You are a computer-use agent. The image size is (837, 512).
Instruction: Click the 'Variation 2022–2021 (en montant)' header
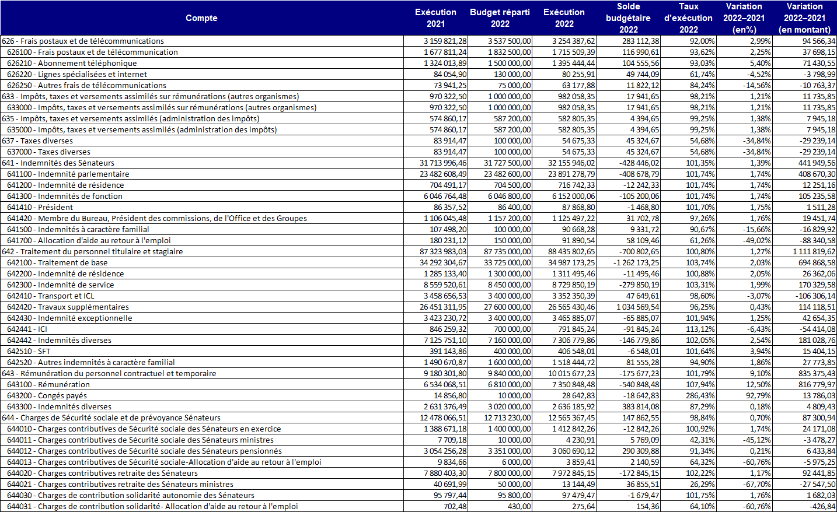pyautogui.click(x=804, y=18)
